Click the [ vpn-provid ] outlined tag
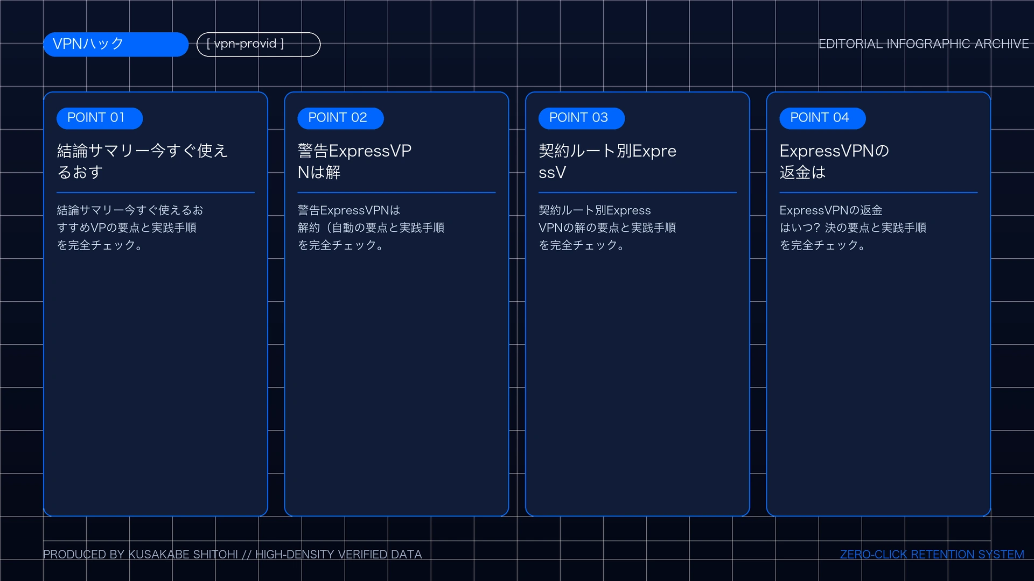 (258, 44)
